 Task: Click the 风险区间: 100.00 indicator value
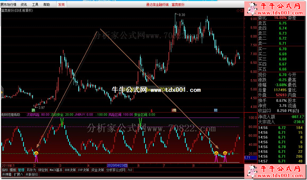121,115
